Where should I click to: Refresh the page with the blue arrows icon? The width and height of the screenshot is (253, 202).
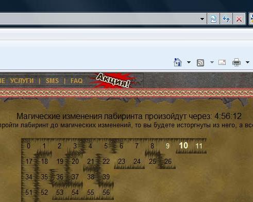pyautogui.click(x=226, y=19)
